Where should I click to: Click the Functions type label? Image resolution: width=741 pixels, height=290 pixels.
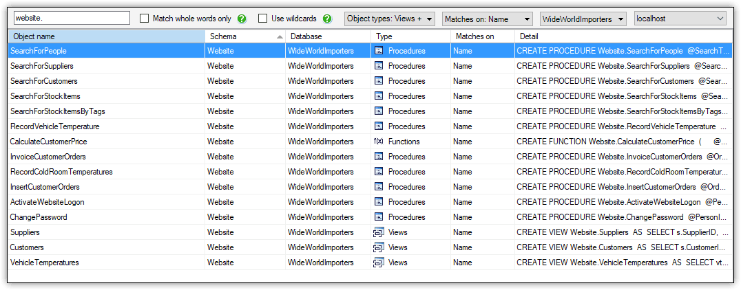(x=404, y=142)
